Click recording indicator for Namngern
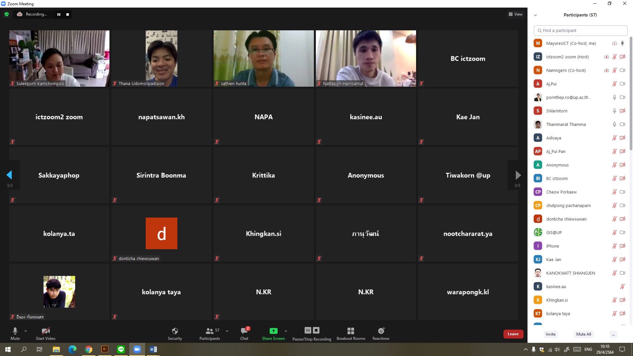This screenshot has height=356, width=633. tap(606, 70)
